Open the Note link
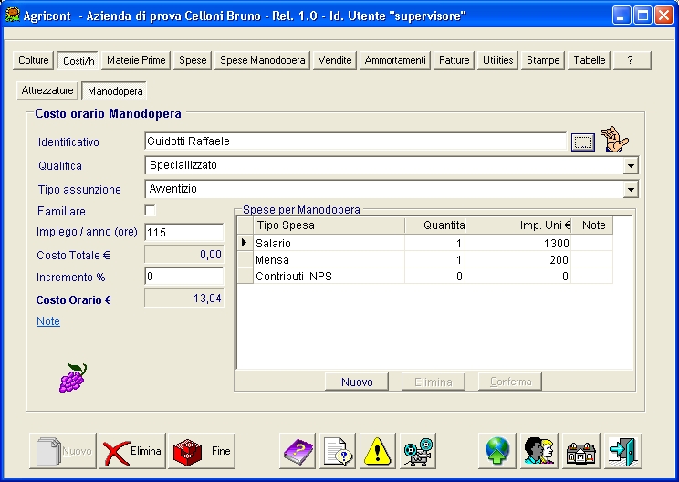The image size is (679, 482). (x=48, y=321)
